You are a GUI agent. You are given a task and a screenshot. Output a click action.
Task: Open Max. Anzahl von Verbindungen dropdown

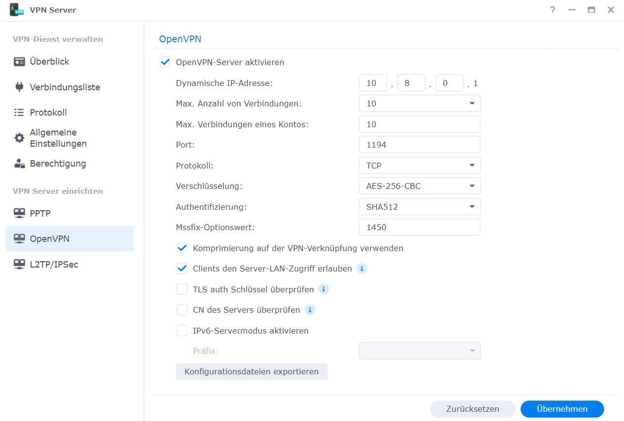pyautogui.click(x=420, y=103)
